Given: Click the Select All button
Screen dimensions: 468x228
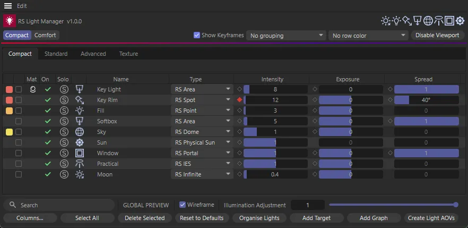Looking at the screenshot, I should coord(87,218).
